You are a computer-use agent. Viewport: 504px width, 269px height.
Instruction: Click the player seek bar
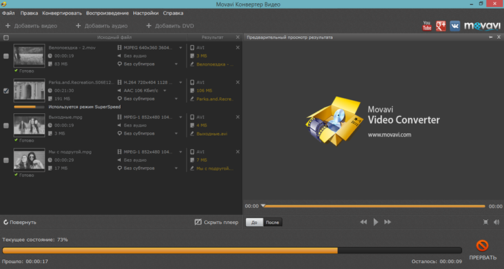coord(374,206)
